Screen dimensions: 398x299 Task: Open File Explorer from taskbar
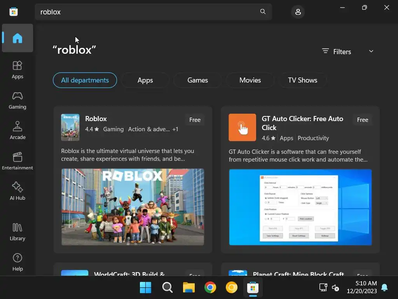[x=189, y=288]
